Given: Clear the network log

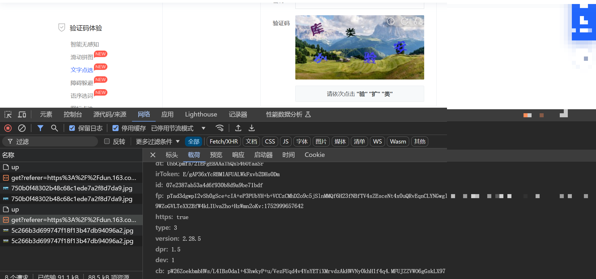Looking at the screenshot, I should (x=22, y=128).
